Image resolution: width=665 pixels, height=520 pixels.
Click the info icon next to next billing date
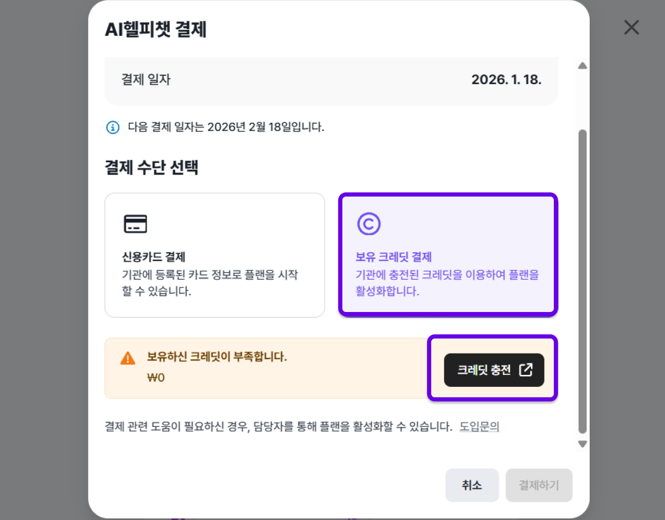(x=112, y=127)
